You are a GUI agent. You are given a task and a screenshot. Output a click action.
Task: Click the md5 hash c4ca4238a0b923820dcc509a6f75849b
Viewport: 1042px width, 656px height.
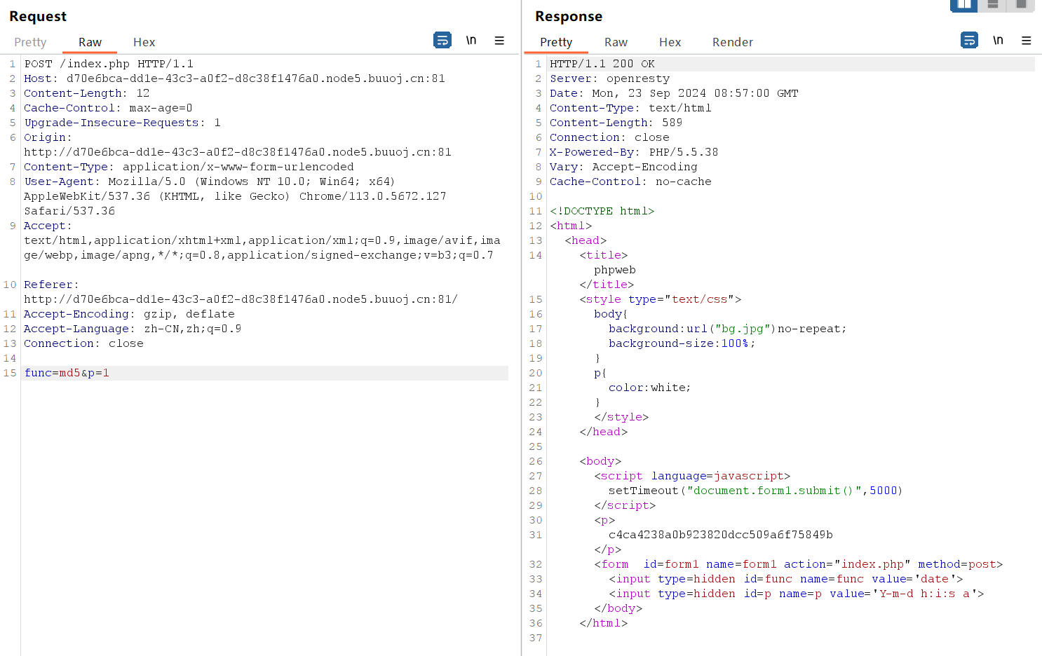point(721,535)
